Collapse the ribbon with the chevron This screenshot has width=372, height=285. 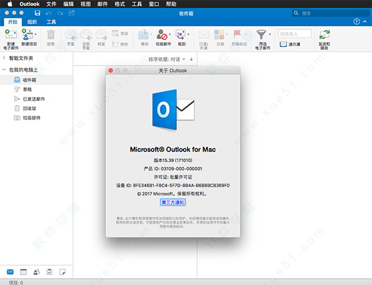(x=365, y=22)
